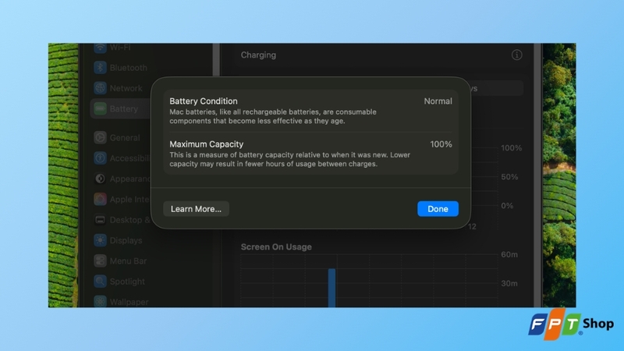Select Displays label in sidebar
624x351 pixels.
point(126,240)
